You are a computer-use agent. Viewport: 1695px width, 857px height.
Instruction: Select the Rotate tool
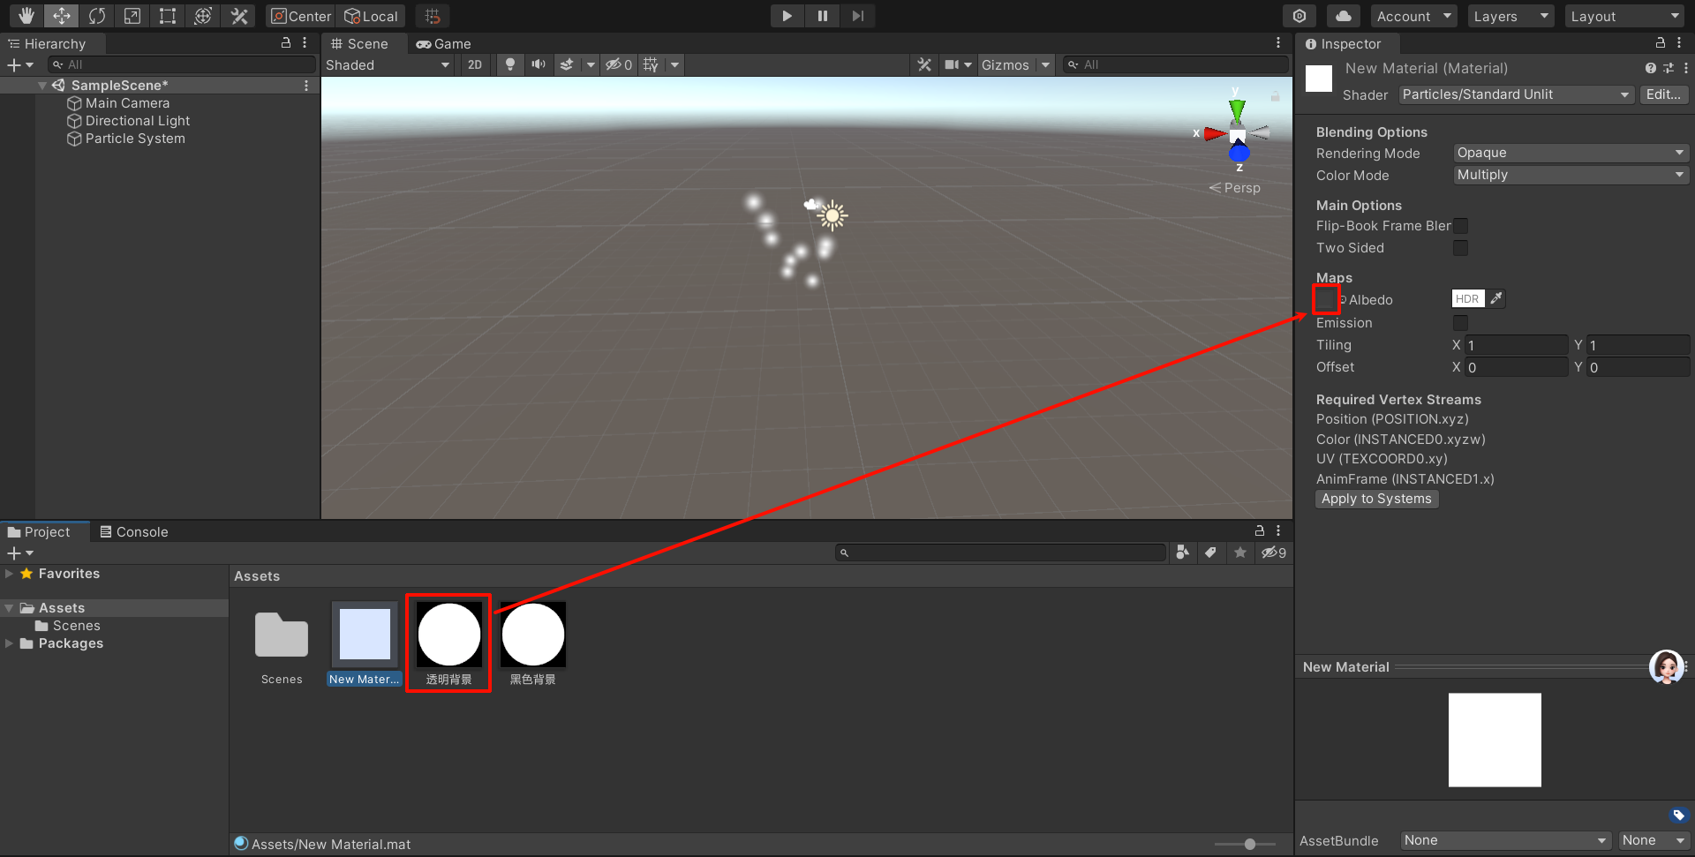(x=97, y=16)
